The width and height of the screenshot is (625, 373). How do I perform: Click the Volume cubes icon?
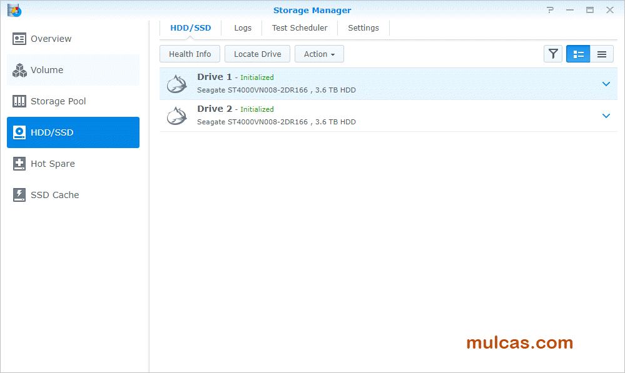click(x=19, y=70)
